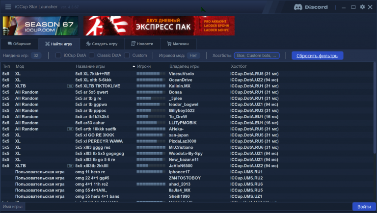Switch to the Общение tab
Viewport: 377px width, 213px height.
click(19, 44)
